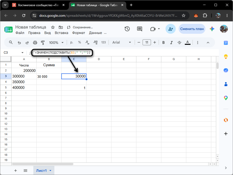
Task: Open Google Tasks checkmark sidebar icon
Action: [x=226, y=70]
